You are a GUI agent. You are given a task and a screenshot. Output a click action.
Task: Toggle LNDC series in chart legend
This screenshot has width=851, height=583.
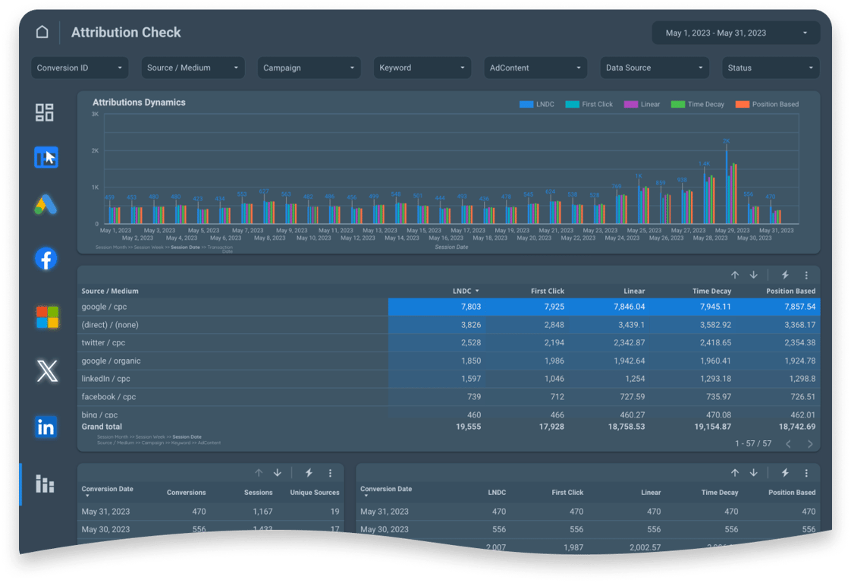pos(536,104)
